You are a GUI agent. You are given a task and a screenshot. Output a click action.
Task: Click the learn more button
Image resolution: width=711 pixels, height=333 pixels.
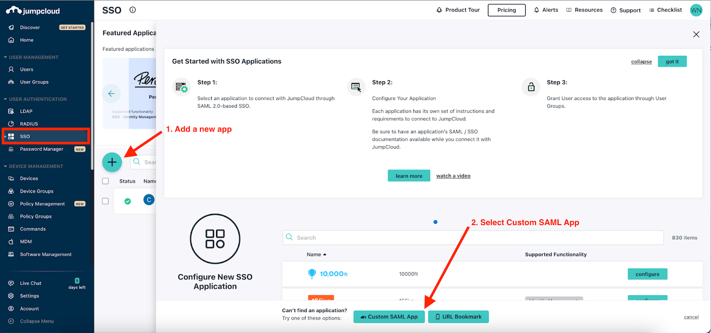coord(409,176)
